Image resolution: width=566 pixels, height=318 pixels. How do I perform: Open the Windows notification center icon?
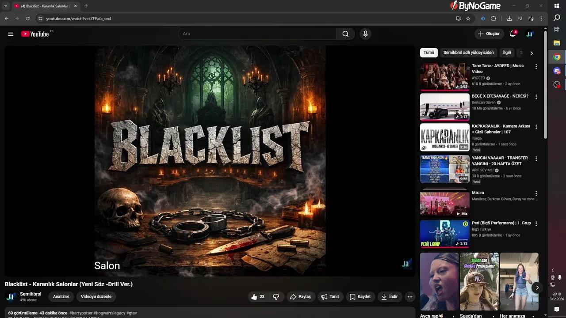point(557,310)
